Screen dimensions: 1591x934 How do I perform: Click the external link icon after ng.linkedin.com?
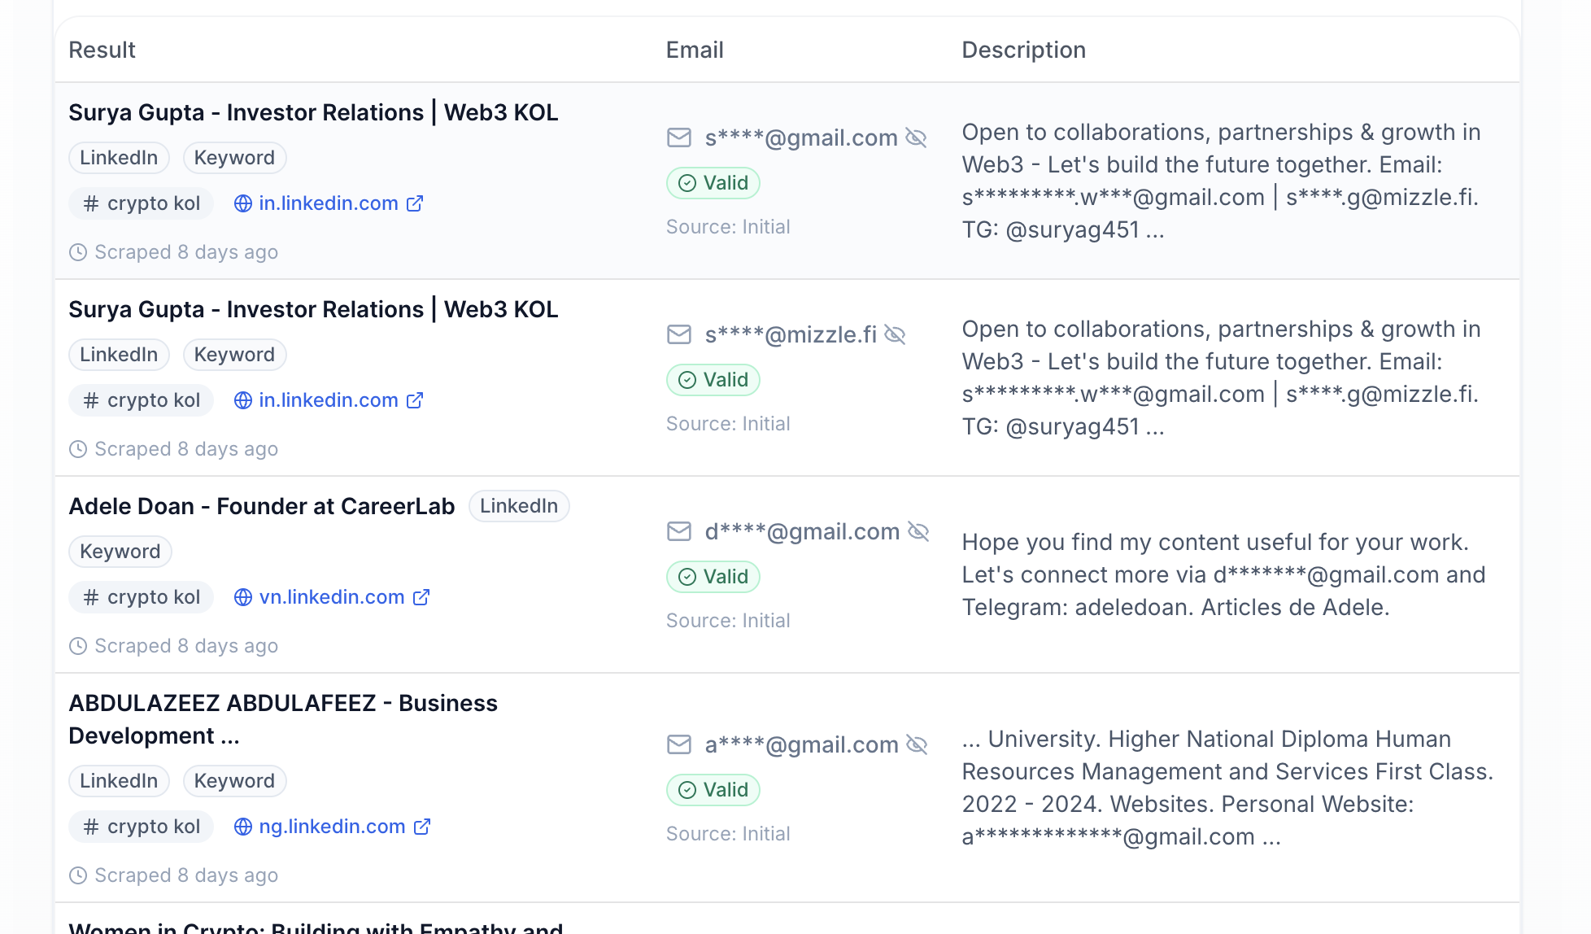tap(422, 827)
